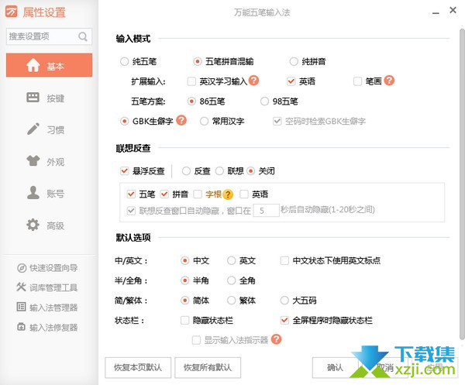The image size is (465, 385).
Task: Open 词库管理工具
Action: (x=47, y=287)
